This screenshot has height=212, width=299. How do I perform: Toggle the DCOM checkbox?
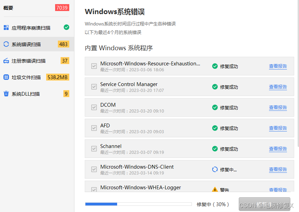point(94,107)
